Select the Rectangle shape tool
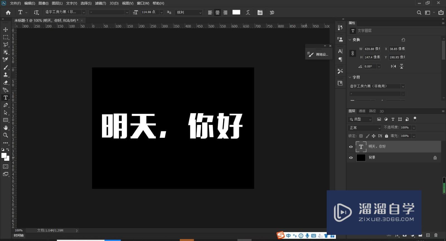Screen dimensions: 446x241 pyautogui.click(x=6, y=120)
